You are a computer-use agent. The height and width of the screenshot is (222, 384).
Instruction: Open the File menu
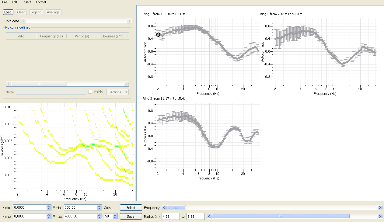[x=5, y=2]
